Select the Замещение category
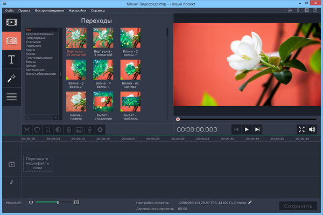The image size is (323, 215). (x=35, y=70)
